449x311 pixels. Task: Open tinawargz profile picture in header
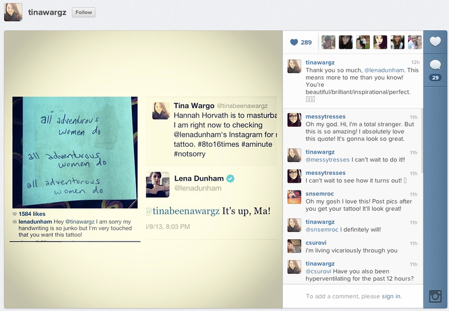(13, 12)
